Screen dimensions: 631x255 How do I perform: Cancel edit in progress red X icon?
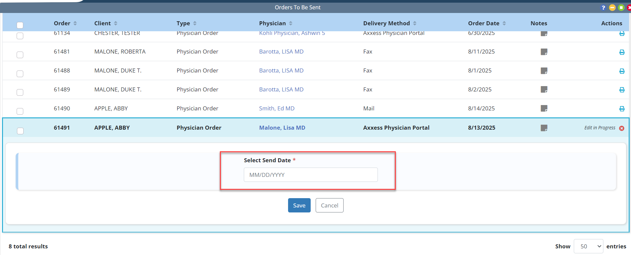tap(621, 128)
